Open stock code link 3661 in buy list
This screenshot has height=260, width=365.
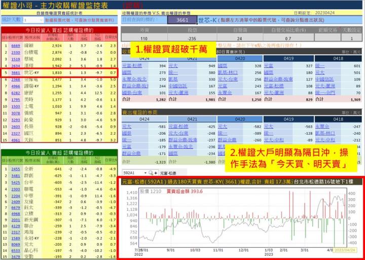pos(16,72)
